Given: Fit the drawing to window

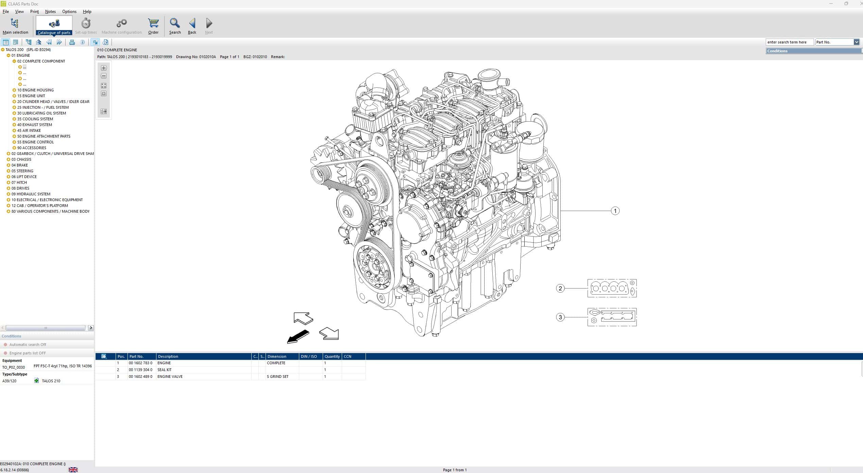Looking at the screenshot, I should pos(104,93).
